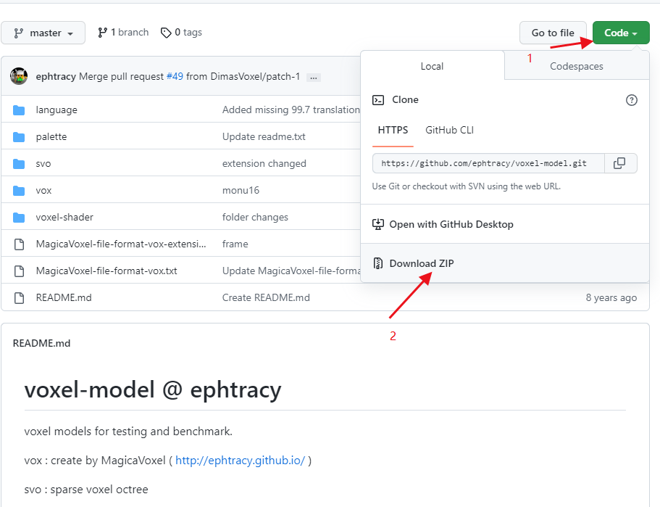Click the Clone help question mark icon
The width and height of the screenshot is (660, 507).
tap(631, 100)
